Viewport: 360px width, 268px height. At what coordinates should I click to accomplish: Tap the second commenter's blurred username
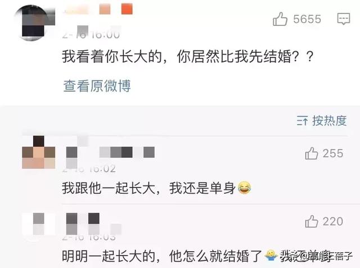(110, 152)
